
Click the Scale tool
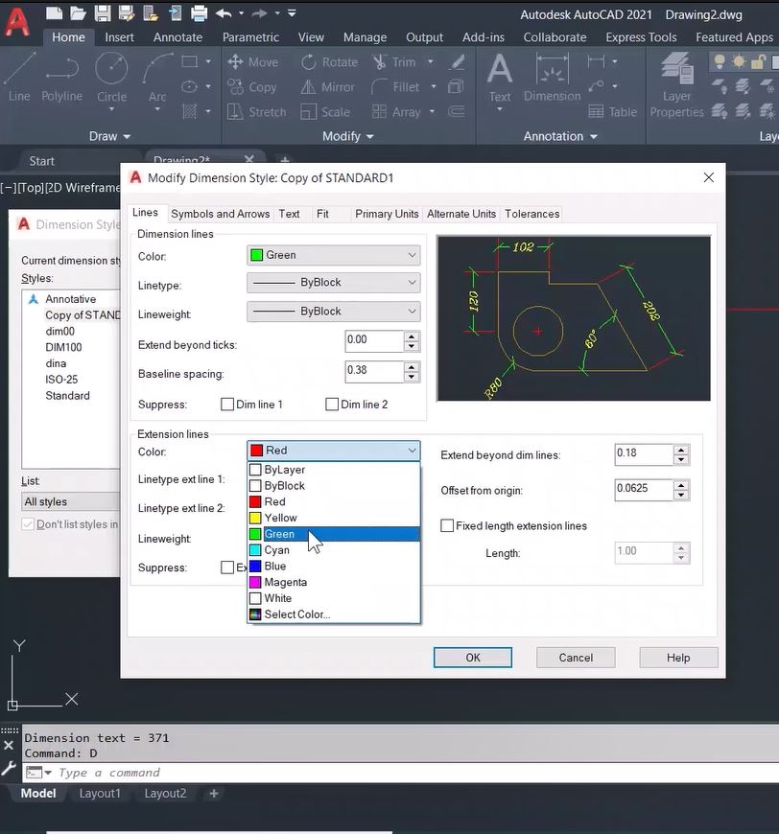click(x=325, y=112)
